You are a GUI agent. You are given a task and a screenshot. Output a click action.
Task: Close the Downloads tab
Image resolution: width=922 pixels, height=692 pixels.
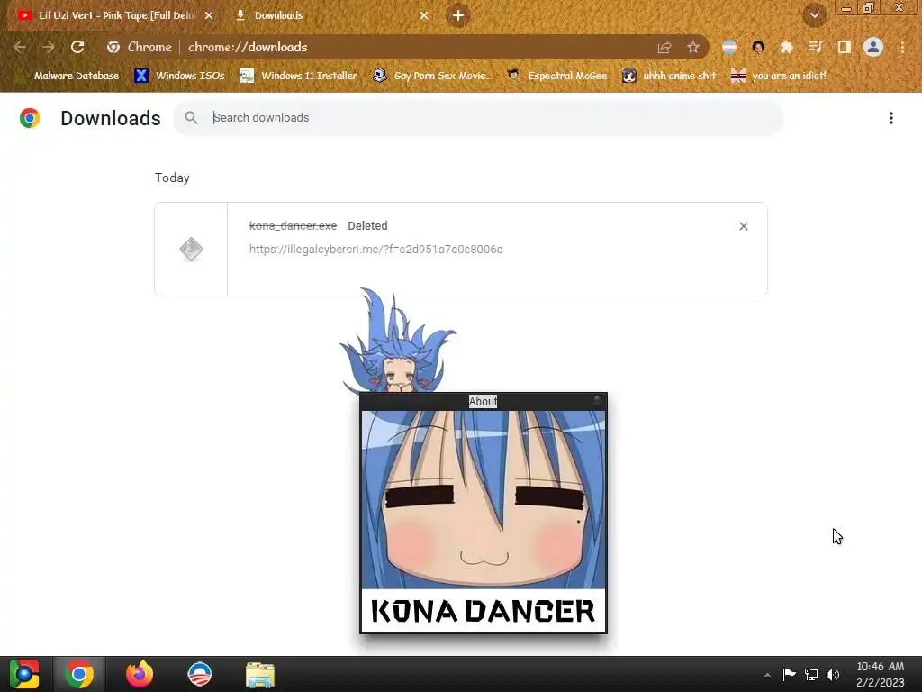424,15
